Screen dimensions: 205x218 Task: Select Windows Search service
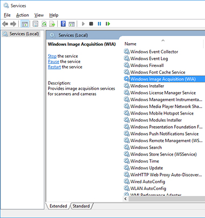[x=146, y=147]
